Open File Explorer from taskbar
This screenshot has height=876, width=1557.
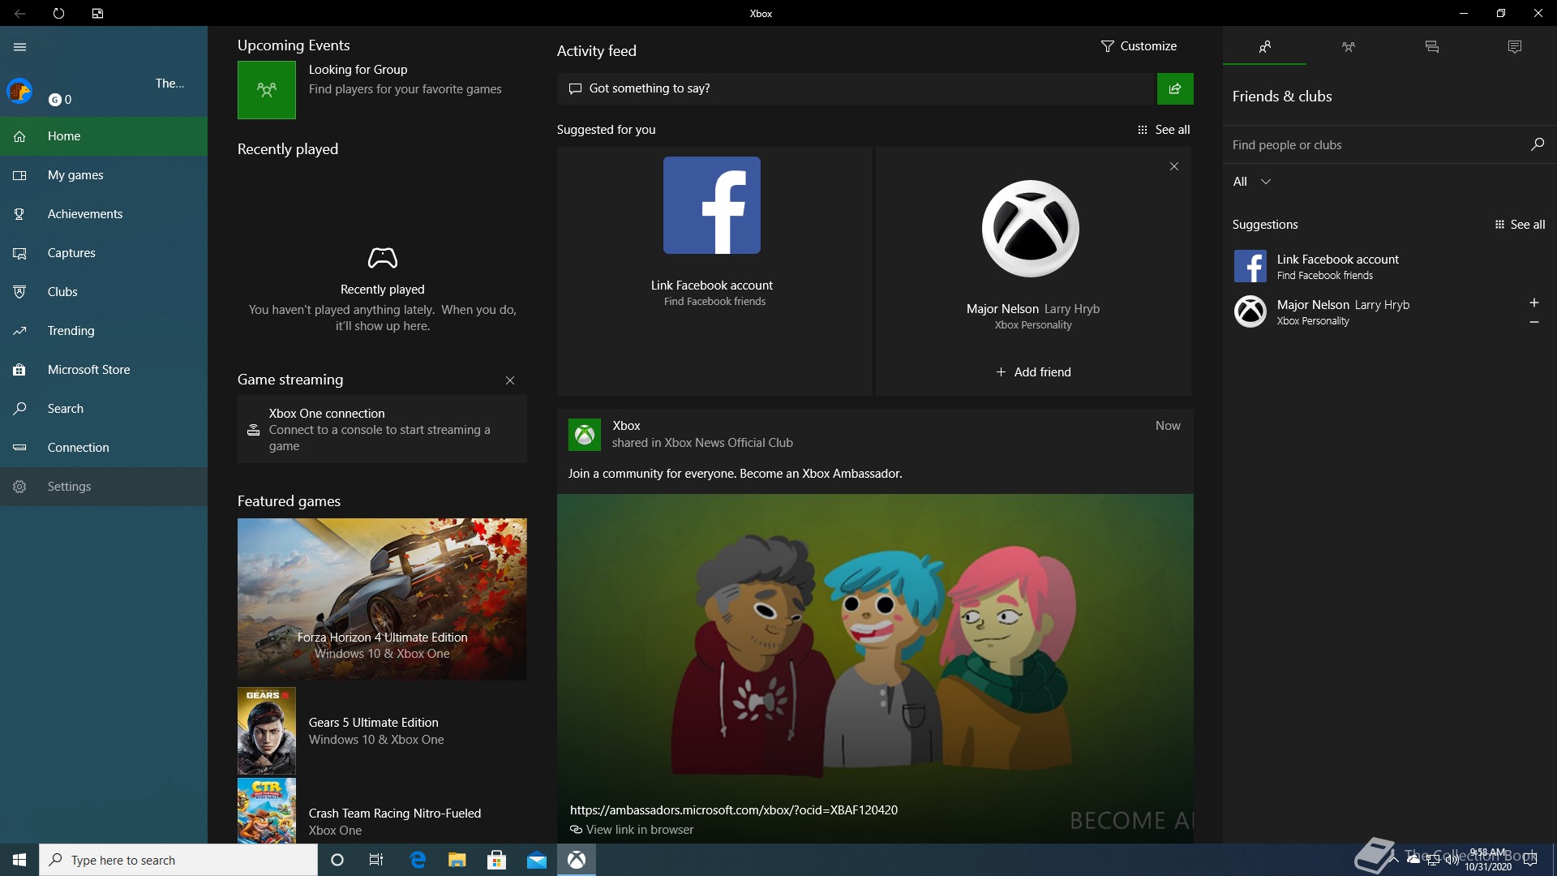(457, 860)
